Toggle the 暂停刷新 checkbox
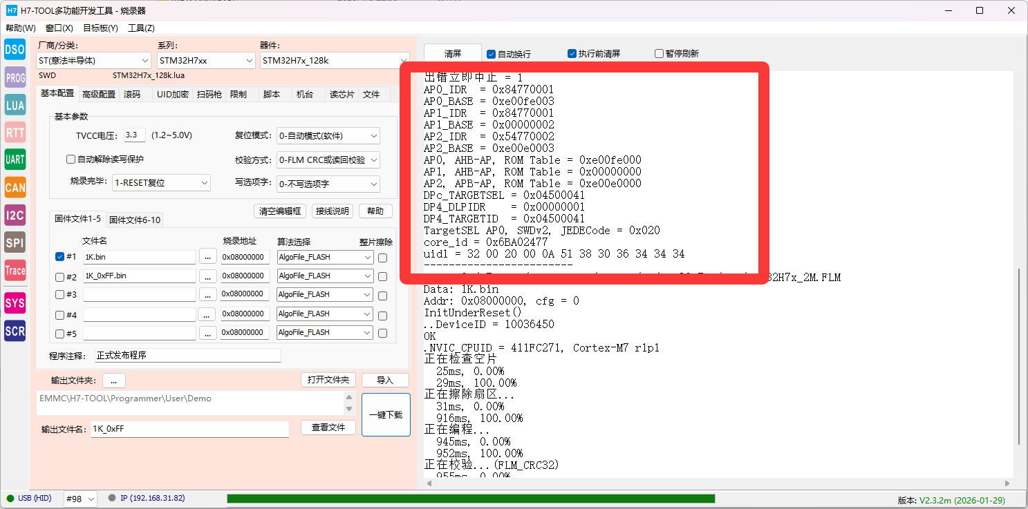Image resolution: width=1028 pixels, height=509 pixels. tap(659, 54)
